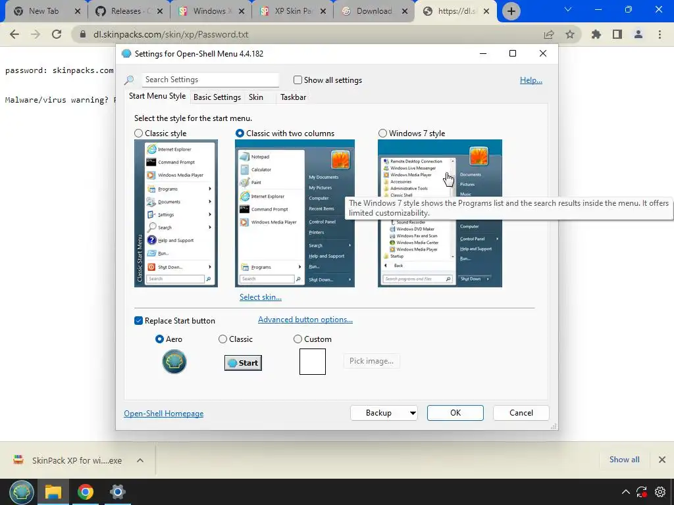Open Advanced button options link
Image resolution: width=674 pixels, height=505 pixels.
[305, 320]
